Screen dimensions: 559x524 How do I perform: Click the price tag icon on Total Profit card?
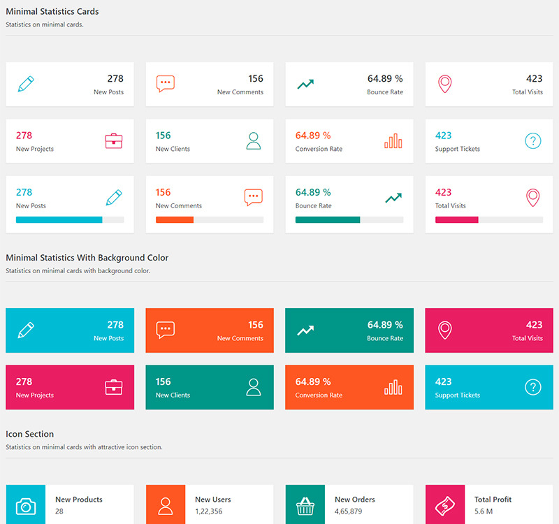(x=445, y=504)
